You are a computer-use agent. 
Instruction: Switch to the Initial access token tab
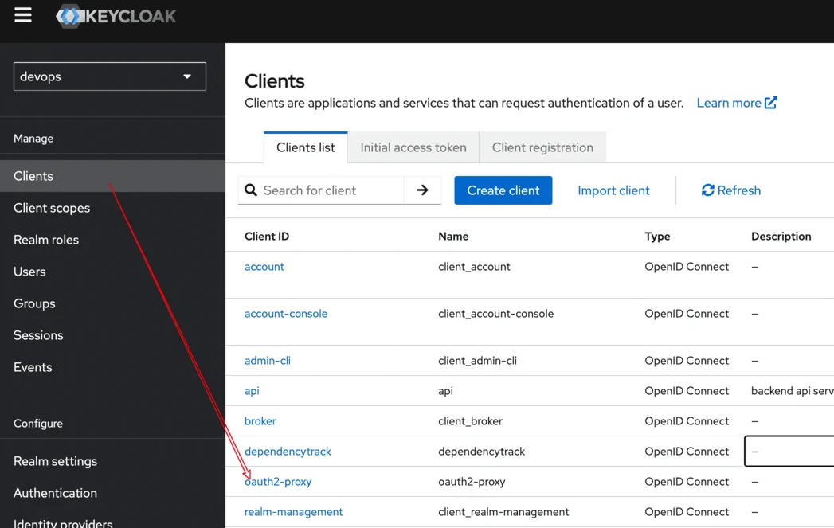[x=413, y=147]
